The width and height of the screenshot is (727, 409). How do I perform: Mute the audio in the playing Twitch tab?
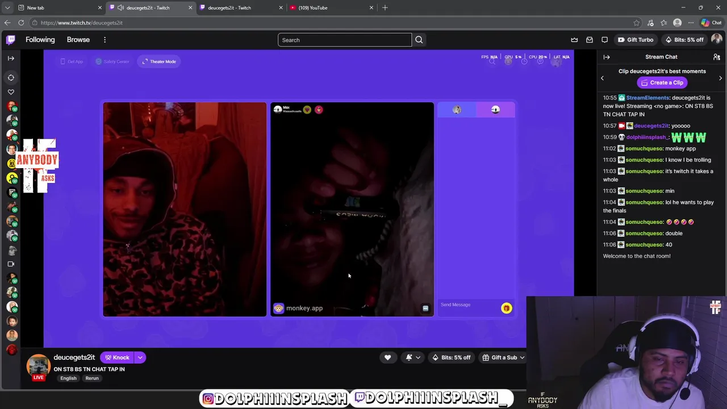120,7
